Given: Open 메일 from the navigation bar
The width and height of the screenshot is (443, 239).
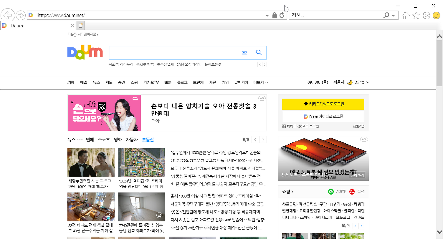Looking at the screenshot, I should coord(84,82).
